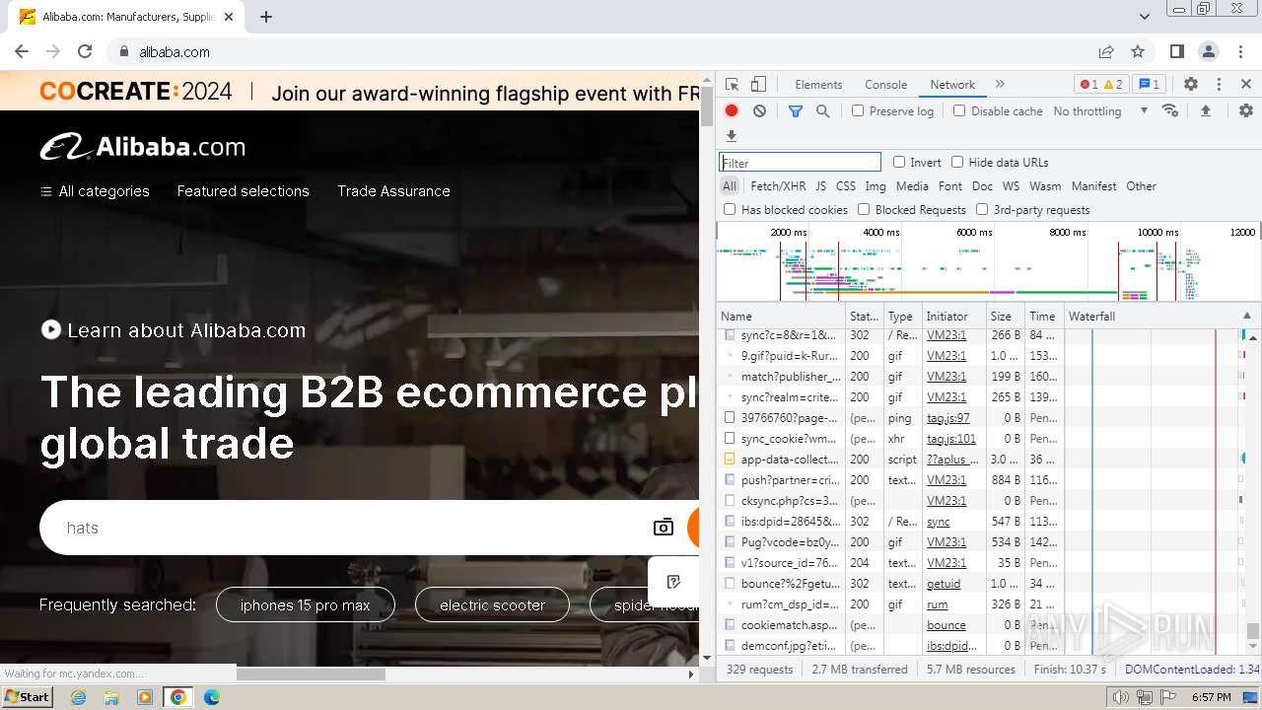Filter requests by Doc type
Screen dimensions: 1262x710
click(x=982, y=186)
